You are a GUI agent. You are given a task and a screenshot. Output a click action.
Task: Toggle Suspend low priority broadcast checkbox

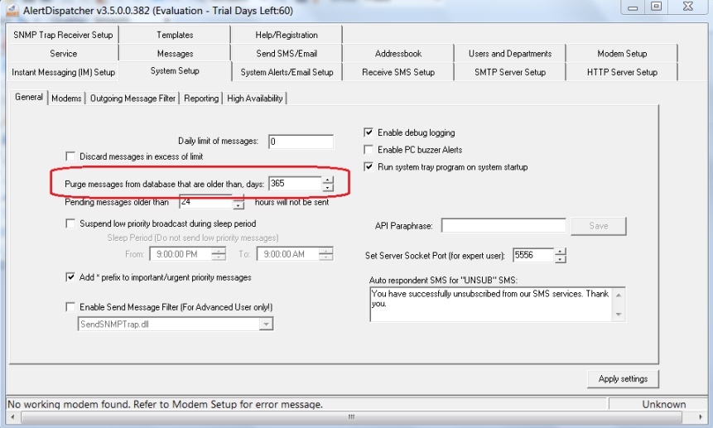click(70, 224)
